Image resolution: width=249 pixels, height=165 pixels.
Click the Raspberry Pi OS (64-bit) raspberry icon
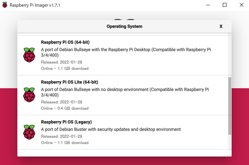point(29,55)
